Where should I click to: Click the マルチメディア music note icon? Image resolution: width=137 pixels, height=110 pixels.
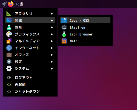[9, 41]
